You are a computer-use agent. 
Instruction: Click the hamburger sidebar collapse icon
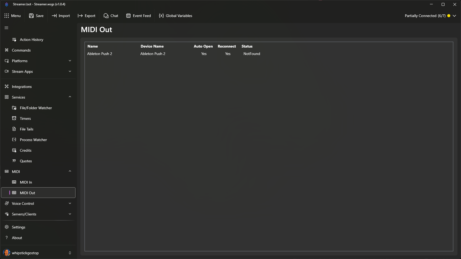6,28
